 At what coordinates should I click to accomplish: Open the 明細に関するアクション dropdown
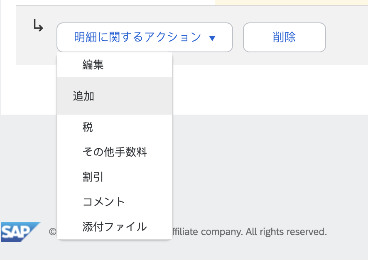[145, 37]
